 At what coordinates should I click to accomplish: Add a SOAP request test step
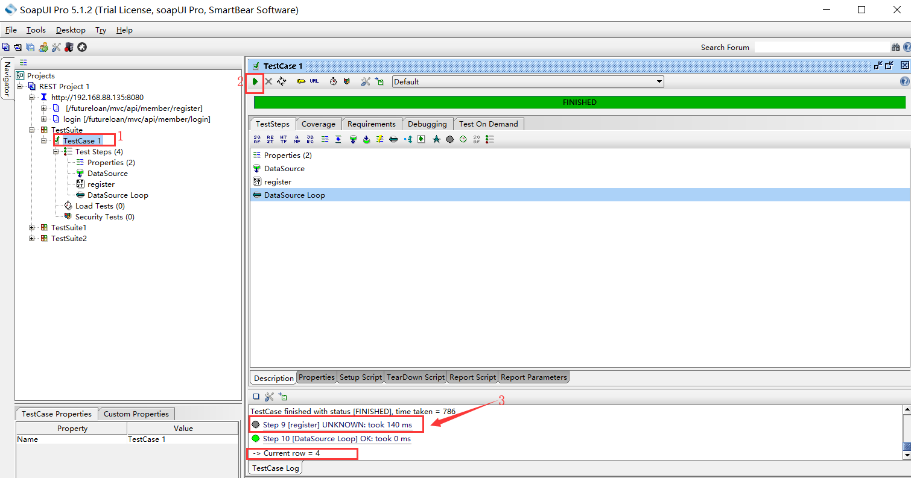coord(257,139)
